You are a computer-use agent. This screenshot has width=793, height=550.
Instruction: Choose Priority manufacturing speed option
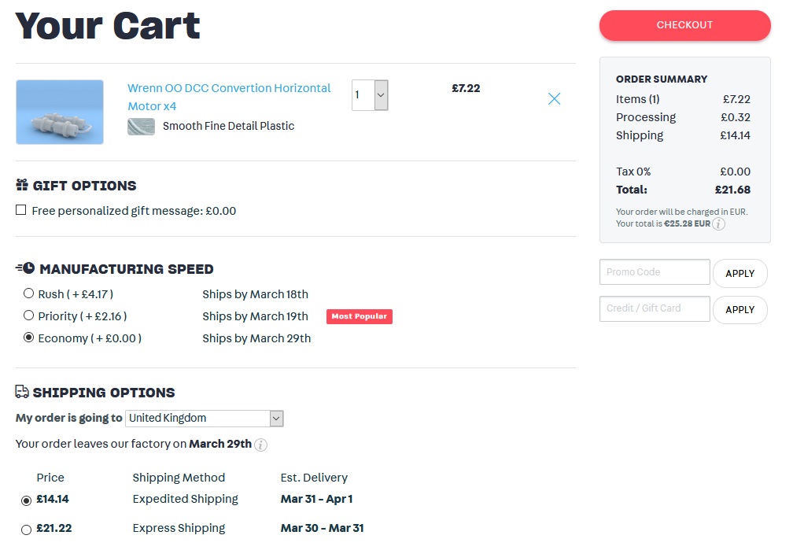29,316
